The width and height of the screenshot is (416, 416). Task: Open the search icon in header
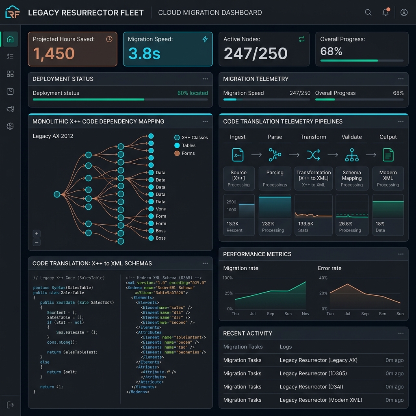368,12
